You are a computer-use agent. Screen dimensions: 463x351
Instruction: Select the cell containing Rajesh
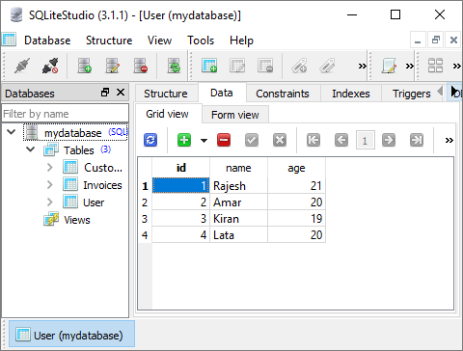[x=238, y=186]
